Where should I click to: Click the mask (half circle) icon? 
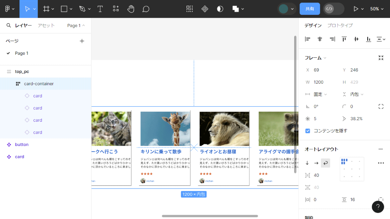click(x=220, y=9)
